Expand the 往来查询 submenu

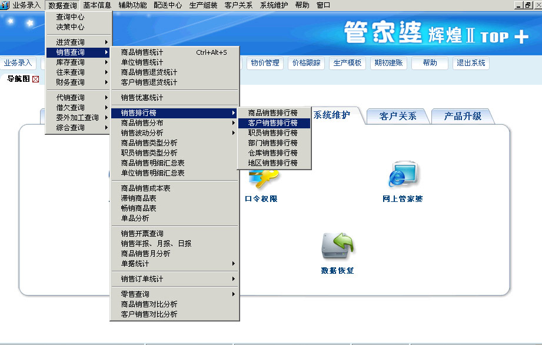click(78, 72)
